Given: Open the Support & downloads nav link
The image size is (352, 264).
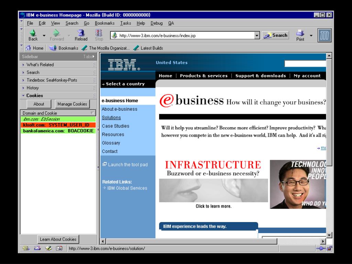Looking at the screenshot, I should (x=261, y=76).
